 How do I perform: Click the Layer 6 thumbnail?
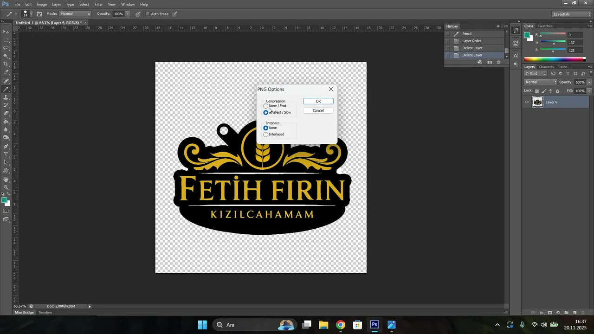[538, 102]
